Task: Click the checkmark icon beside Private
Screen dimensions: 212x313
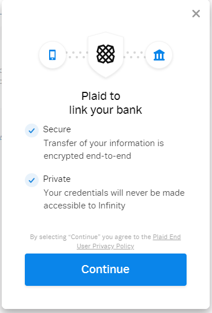Action: coord(32,180)
